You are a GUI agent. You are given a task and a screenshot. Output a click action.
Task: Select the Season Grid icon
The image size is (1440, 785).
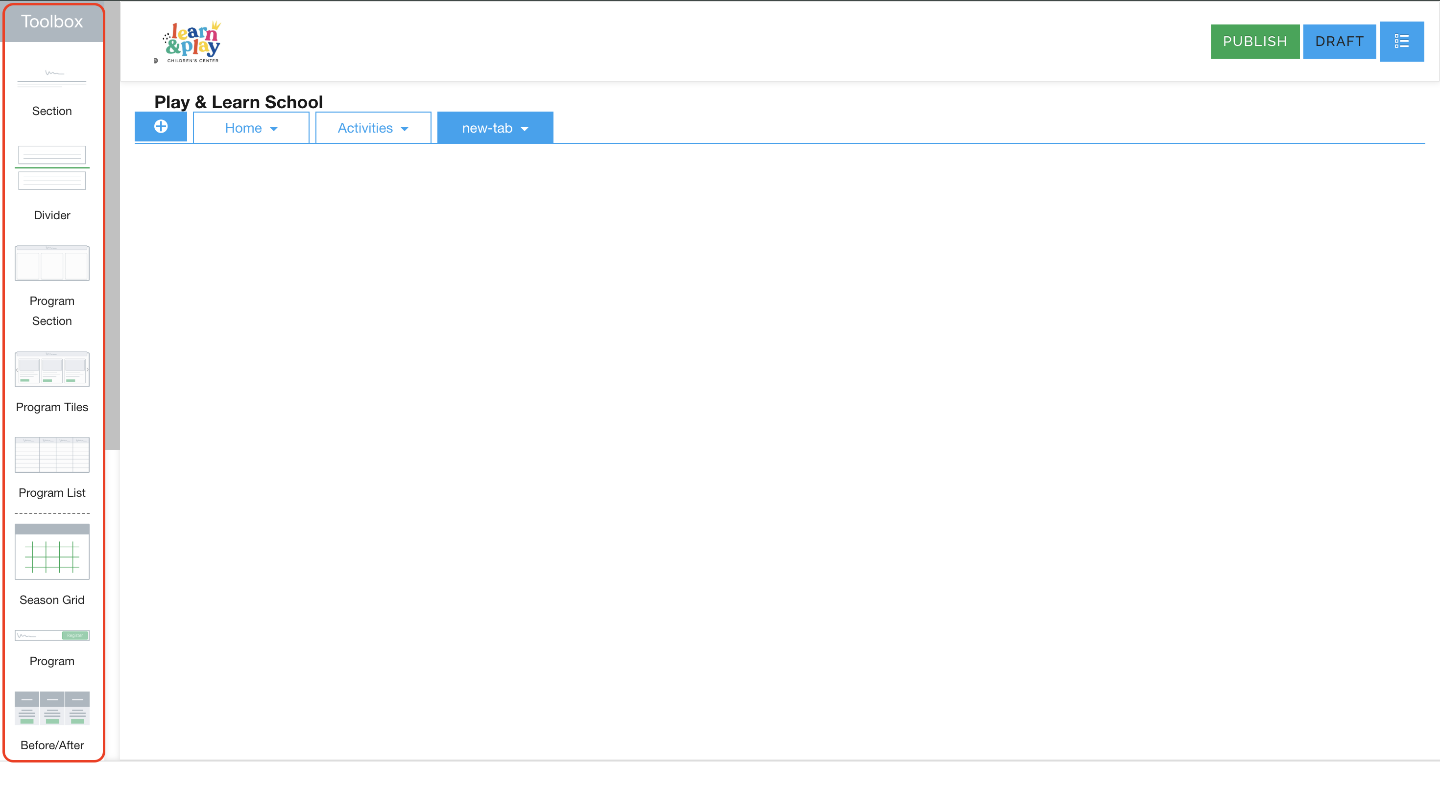tap(51, 552)
